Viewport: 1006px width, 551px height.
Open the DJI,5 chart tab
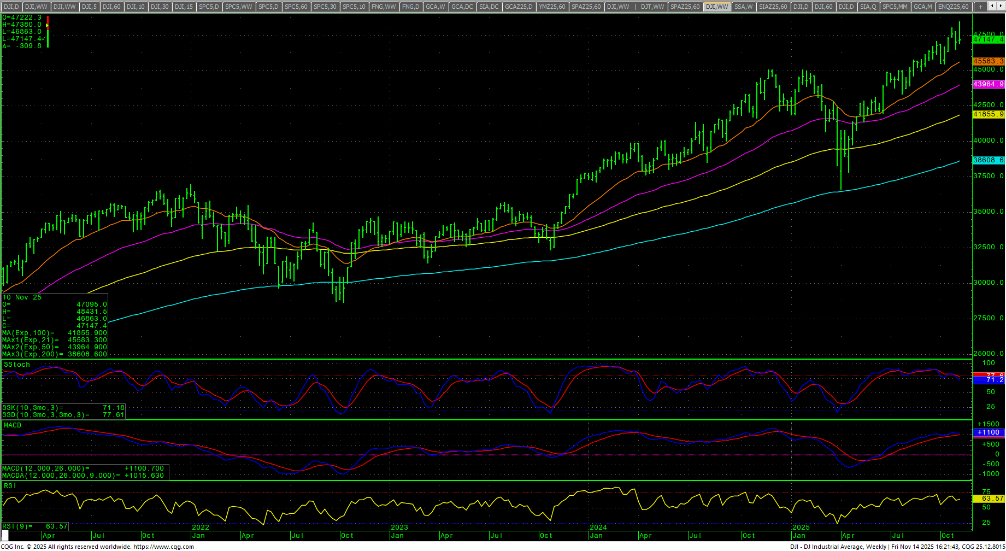(x=89, y=7)
